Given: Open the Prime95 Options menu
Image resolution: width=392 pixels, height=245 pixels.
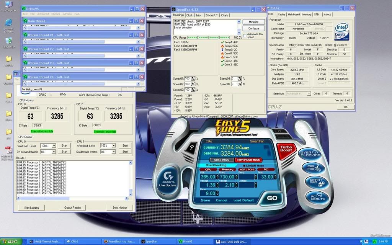Looking at the screenshot, I should pos(56,14).
